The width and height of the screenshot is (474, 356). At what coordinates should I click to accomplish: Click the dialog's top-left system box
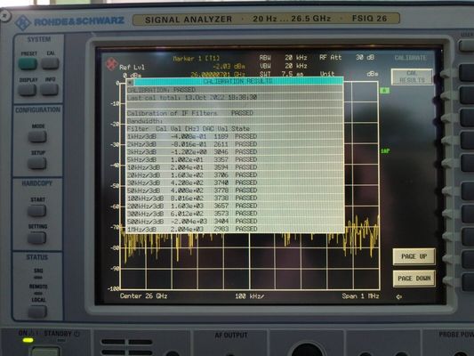tap(129, 82)
